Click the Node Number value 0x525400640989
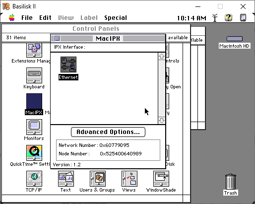Screen dimensions: 255x204 [121, 154]
